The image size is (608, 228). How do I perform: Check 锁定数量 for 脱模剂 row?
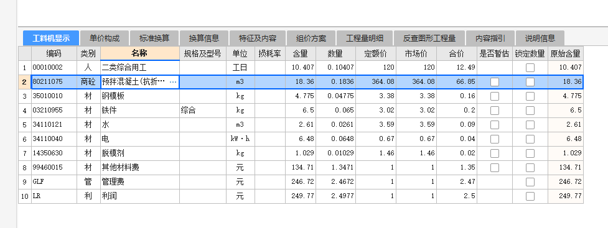pyautogui.click(x=530, y=153)
